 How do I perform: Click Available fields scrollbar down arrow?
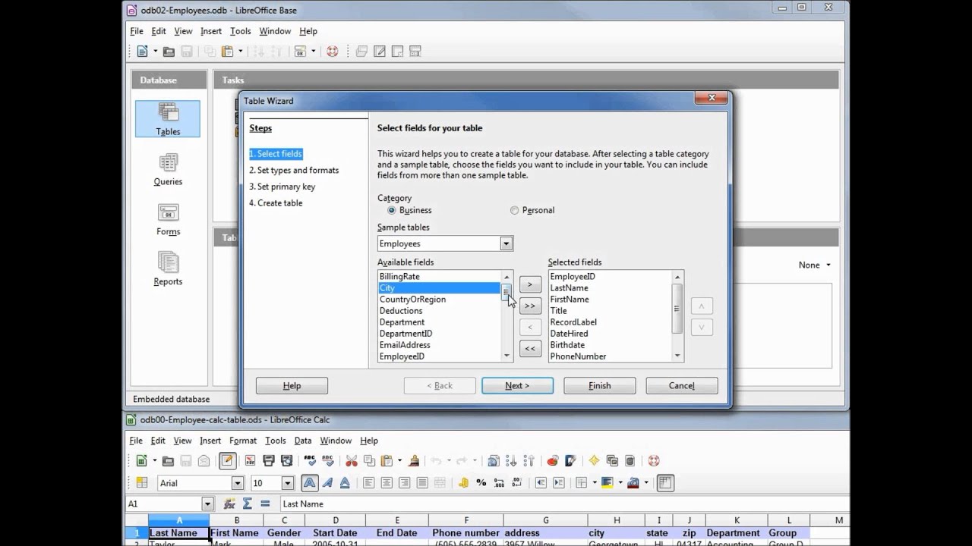[x=507, y=356]
